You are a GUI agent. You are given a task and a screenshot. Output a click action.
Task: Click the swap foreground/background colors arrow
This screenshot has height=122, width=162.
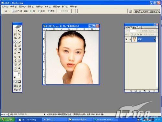[19, 72]
